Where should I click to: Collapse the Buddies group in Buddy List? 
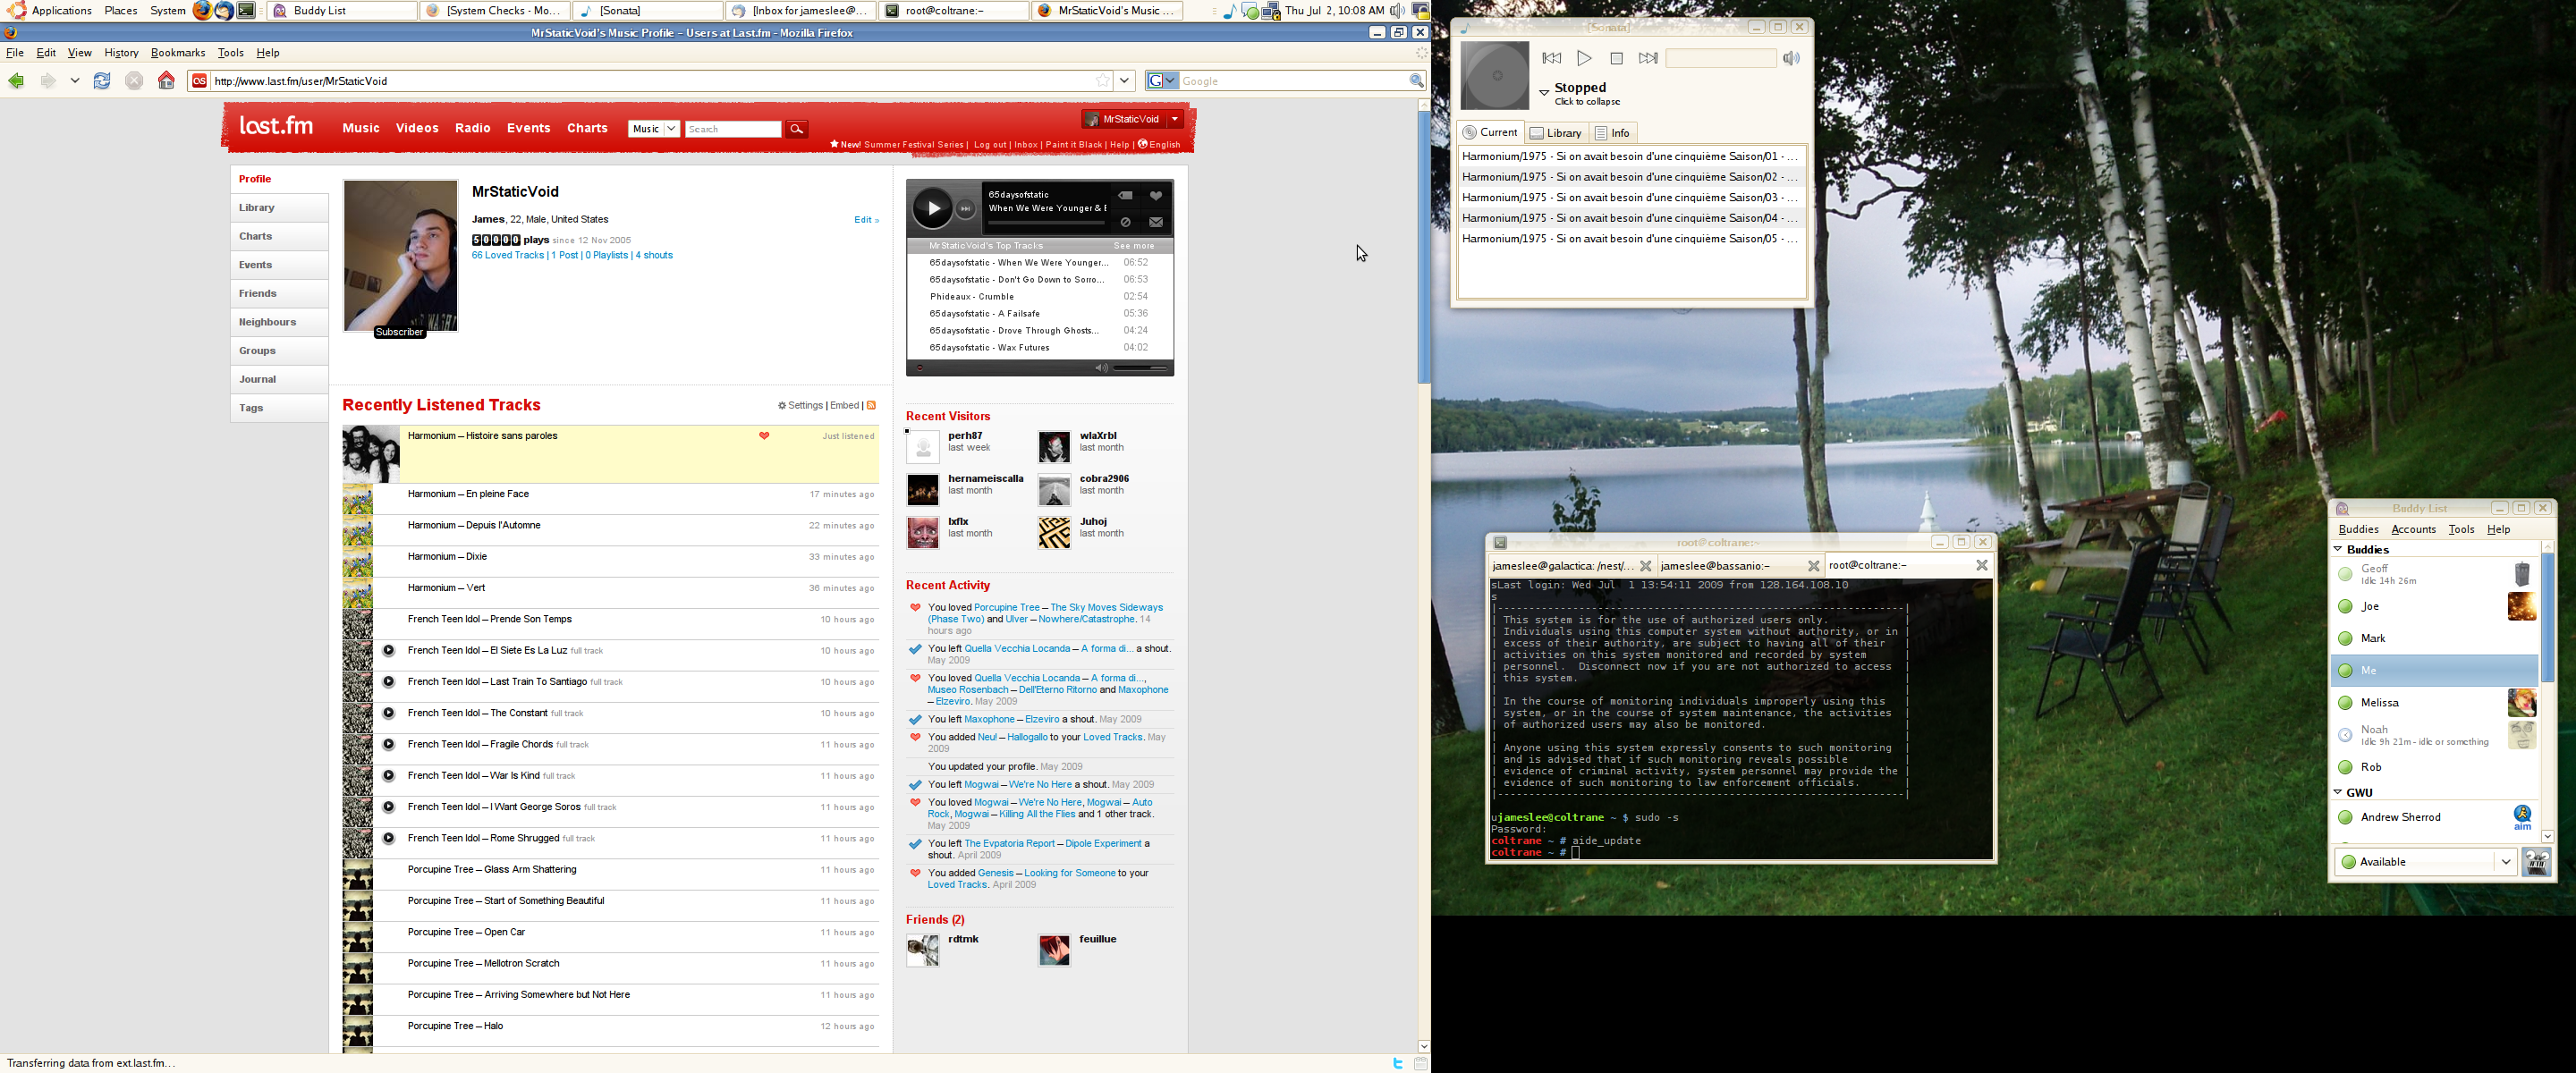[2338, 549]
